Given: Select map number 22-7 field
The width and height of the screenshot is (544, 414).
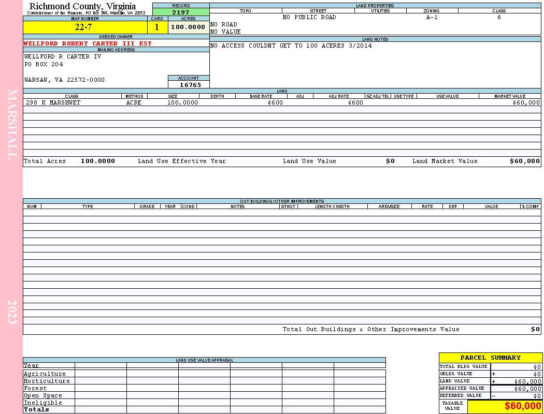Looking at the screenshot, I should 85,27.
